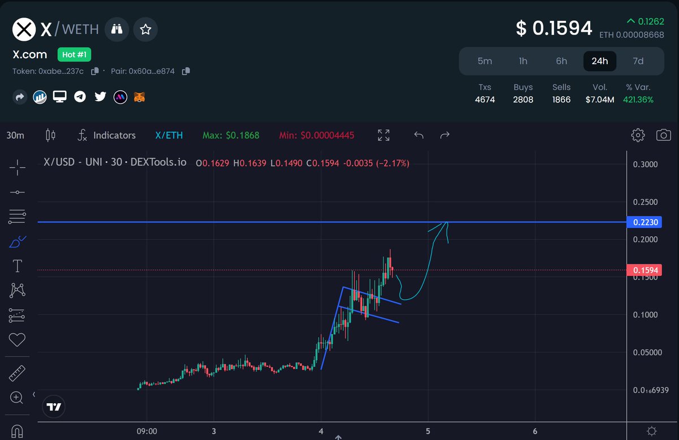Select the Fibonacci retracement lines tool
Image resolution: width=679 pixels, height=440 pixels.
click(18, 216)
